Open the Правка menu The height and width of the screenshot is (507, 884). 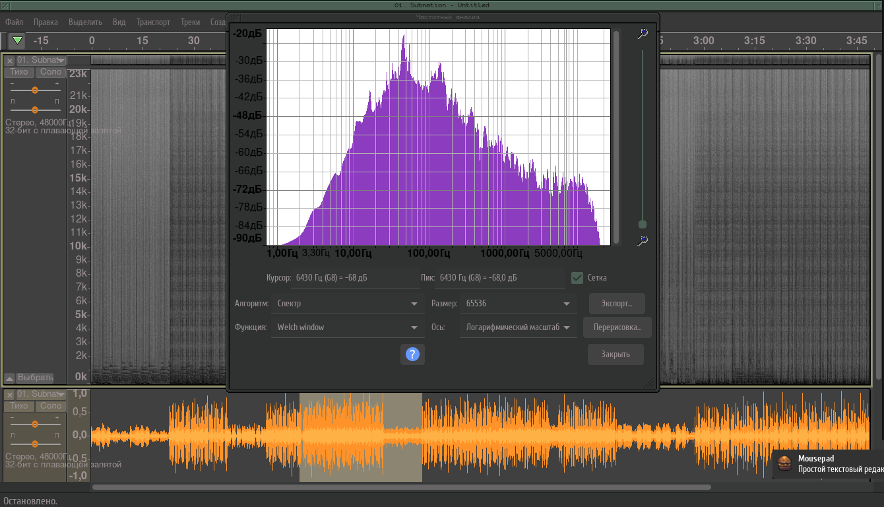46,22
